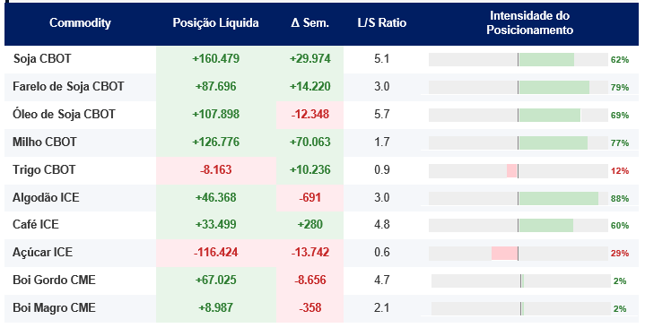The width and height of the screenshot is (645, 328).
Task: Select the Δ Sem. column header
Action: coord(309,22)
